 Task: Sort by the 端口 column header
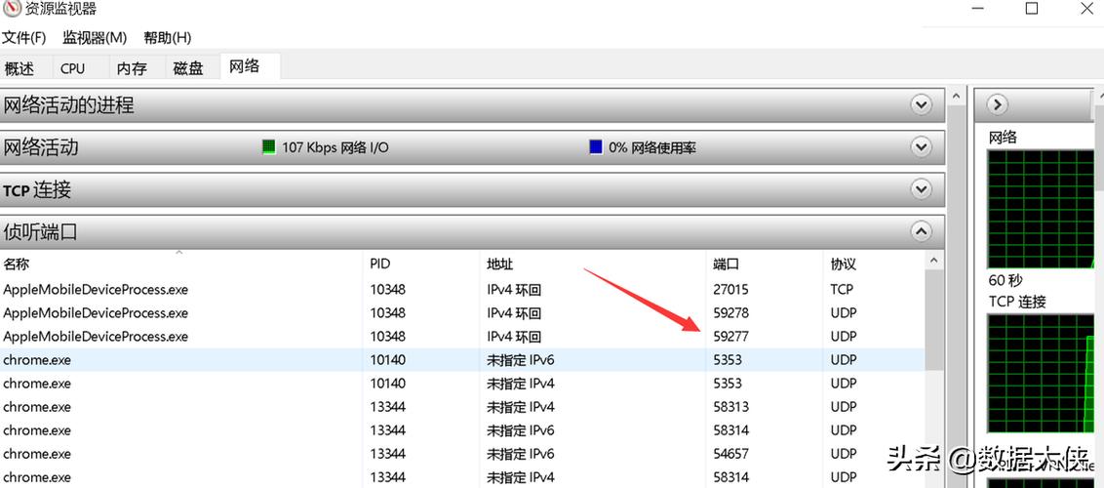[726, 264]
